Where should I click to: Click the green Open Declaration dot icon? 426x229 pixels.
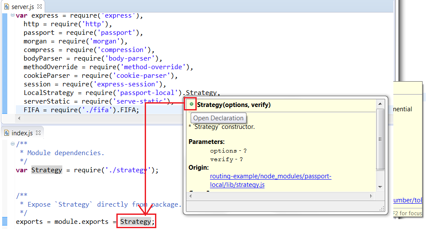[x=192, y=104]
